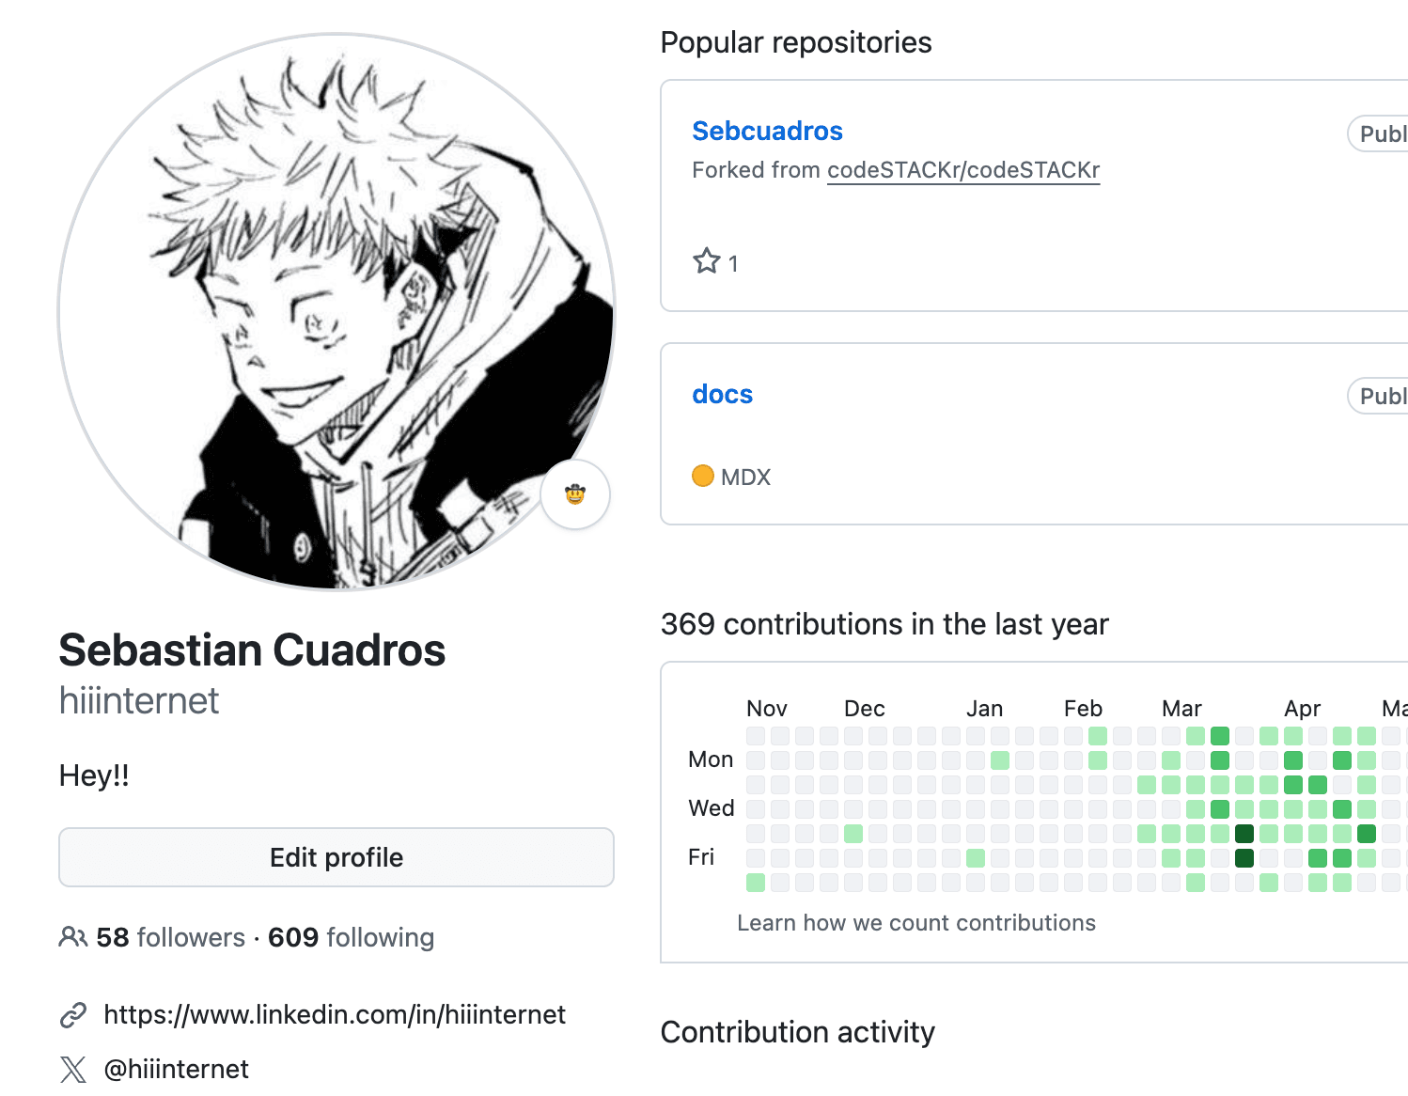
Task: Click the Public label on docs repo
Action: click(x=1382, y=397)
